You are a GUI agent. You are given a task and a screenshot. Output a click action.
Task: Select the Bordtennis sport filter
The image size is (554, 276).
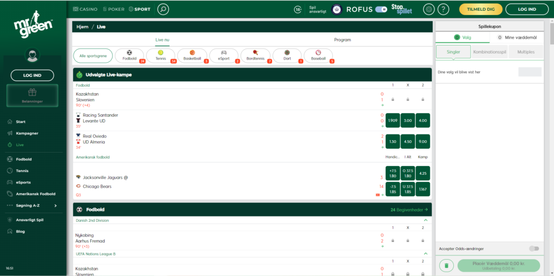(x=255, y=56)
